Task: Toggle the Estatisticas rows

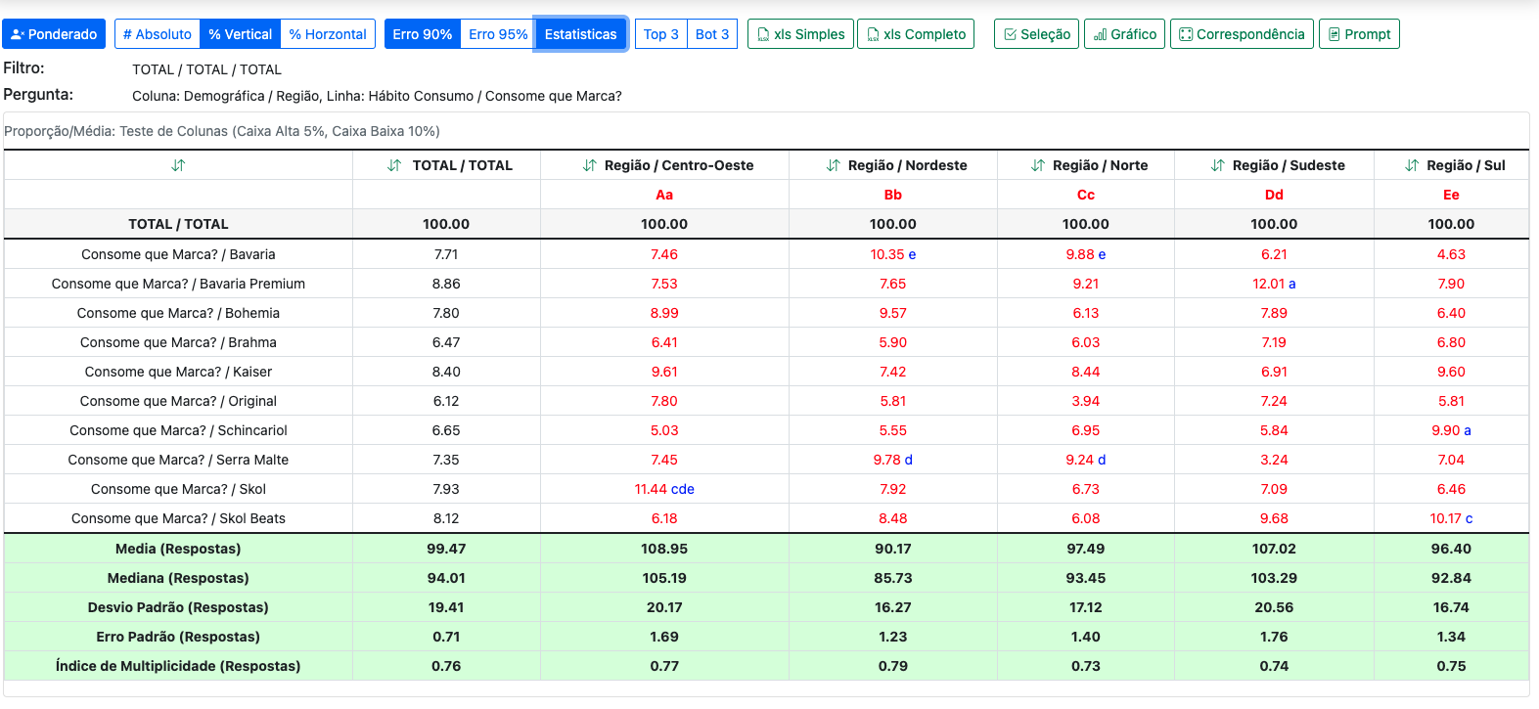Action: click(580, 34)
